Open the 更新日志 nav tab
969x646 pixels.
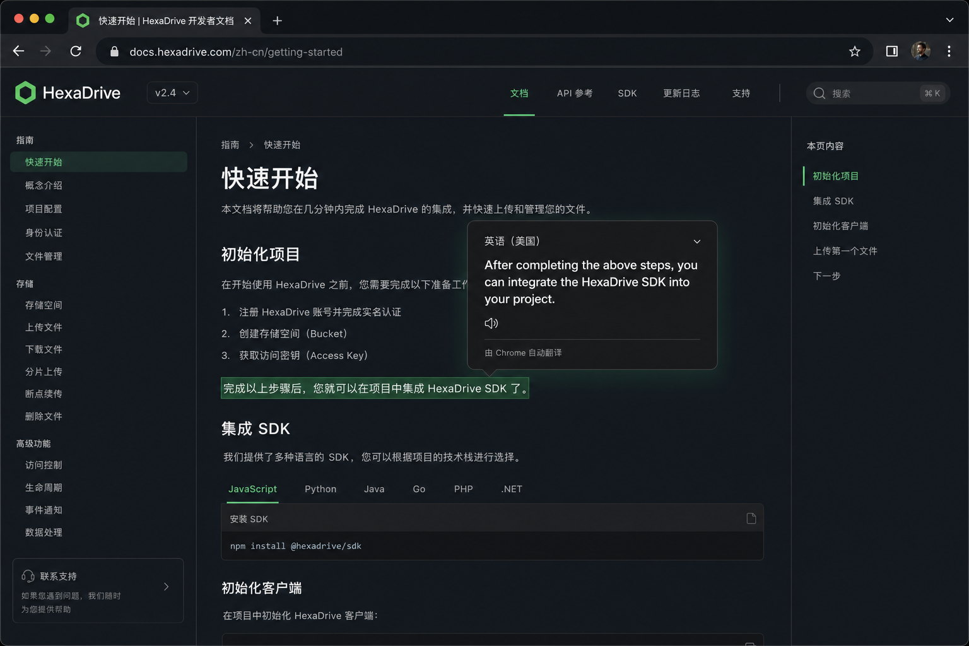(x=681, y=93)
